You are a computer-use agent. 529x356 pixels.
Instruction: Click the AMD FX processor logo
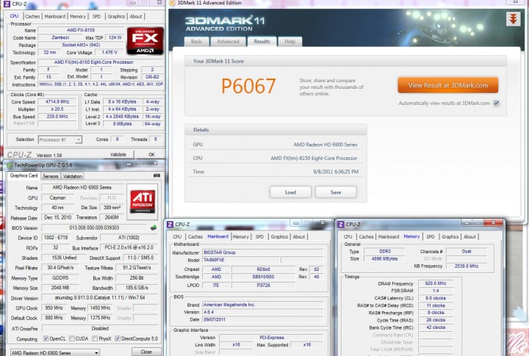click(x=145, y=41)
